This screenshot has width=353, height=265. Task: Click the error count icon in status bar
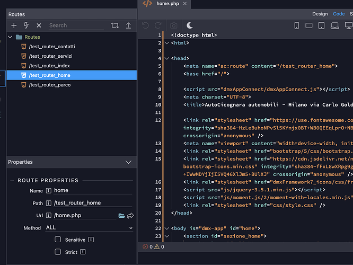point(145,246)
